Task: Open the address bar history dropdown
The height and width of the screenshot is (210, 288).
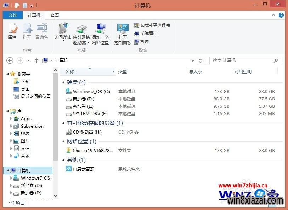Action: tap(193, 60)
